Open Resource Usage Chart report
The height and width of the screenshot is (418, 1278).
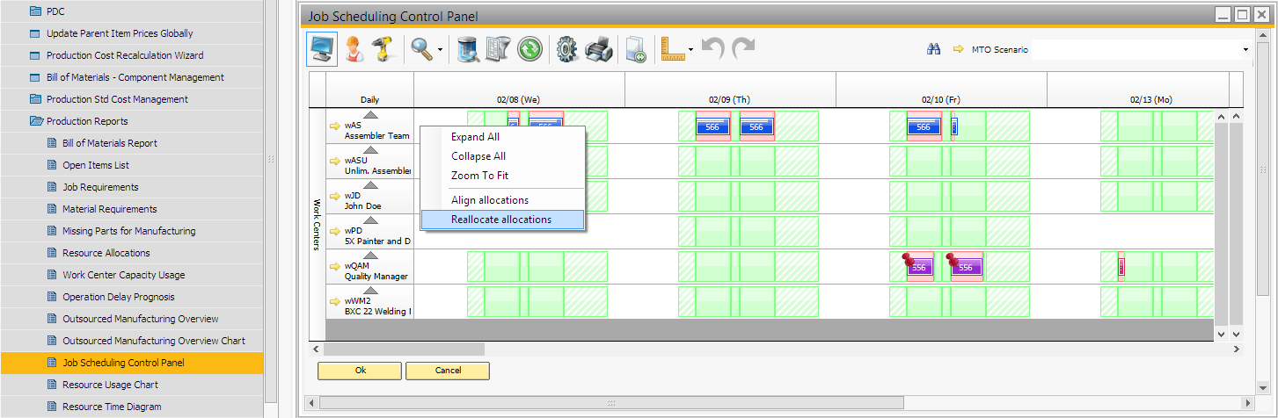point(110,385)
